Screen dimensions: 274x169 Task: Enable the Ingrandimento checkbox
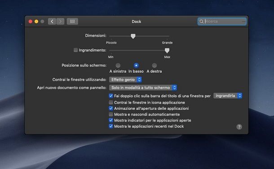(75, 50)
